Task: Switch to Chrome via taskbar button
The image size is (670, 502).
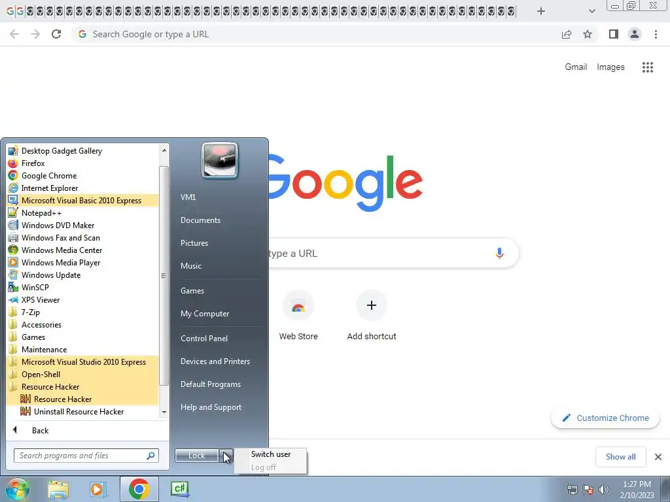Action: coord(139,489)
